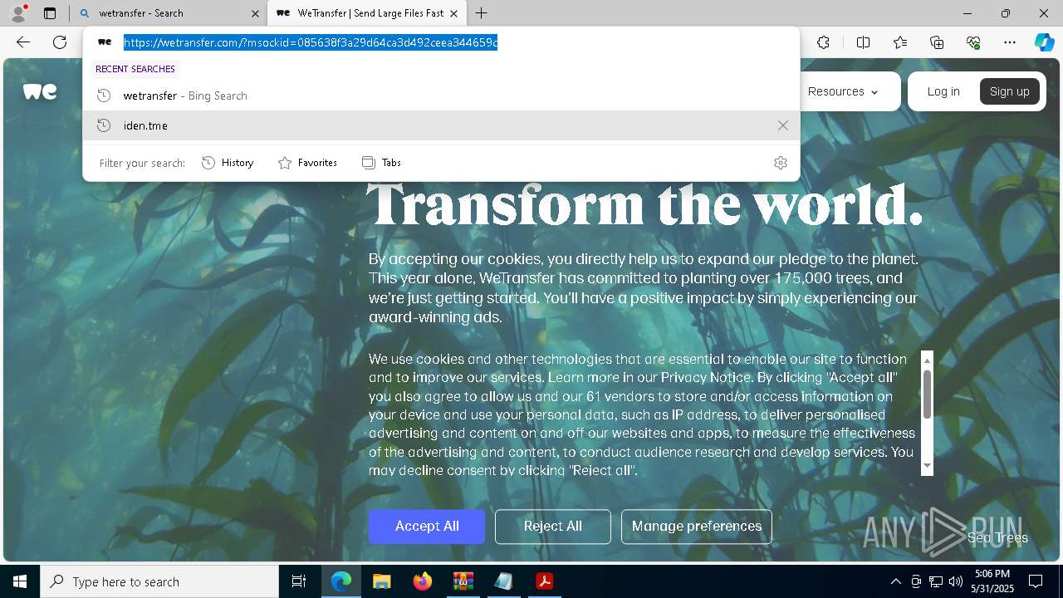Viewport: 1063px width, 598px height.
Task: Open the taskbar clock and date
Action: point(992,581)
